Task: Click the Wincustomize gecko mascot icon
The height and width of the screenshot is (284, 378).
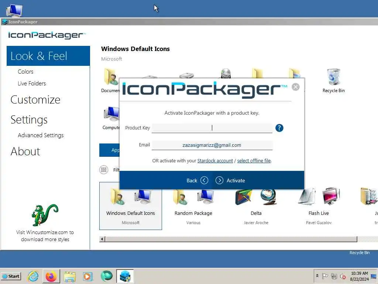Action: 45,215
